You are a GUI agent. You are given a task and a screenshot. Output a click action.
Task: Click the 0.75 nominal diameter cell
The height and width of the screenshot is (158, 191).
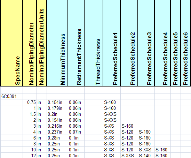30,102
